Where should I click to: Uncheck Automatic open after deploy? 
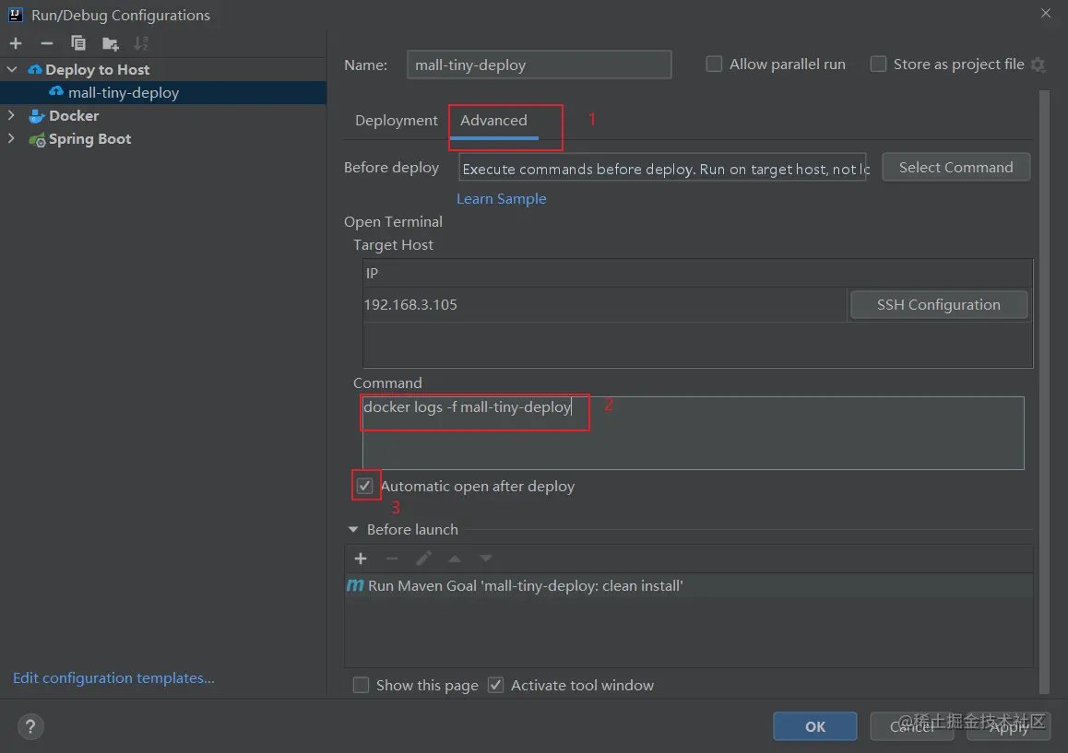[x=365, y=486]
